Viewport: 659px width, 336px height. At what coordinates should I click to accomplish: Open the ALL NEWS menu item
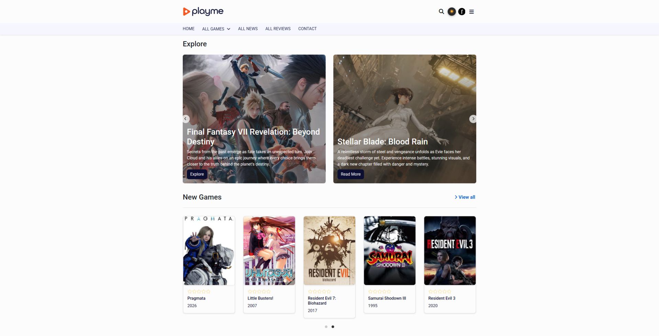click(248, 29)
